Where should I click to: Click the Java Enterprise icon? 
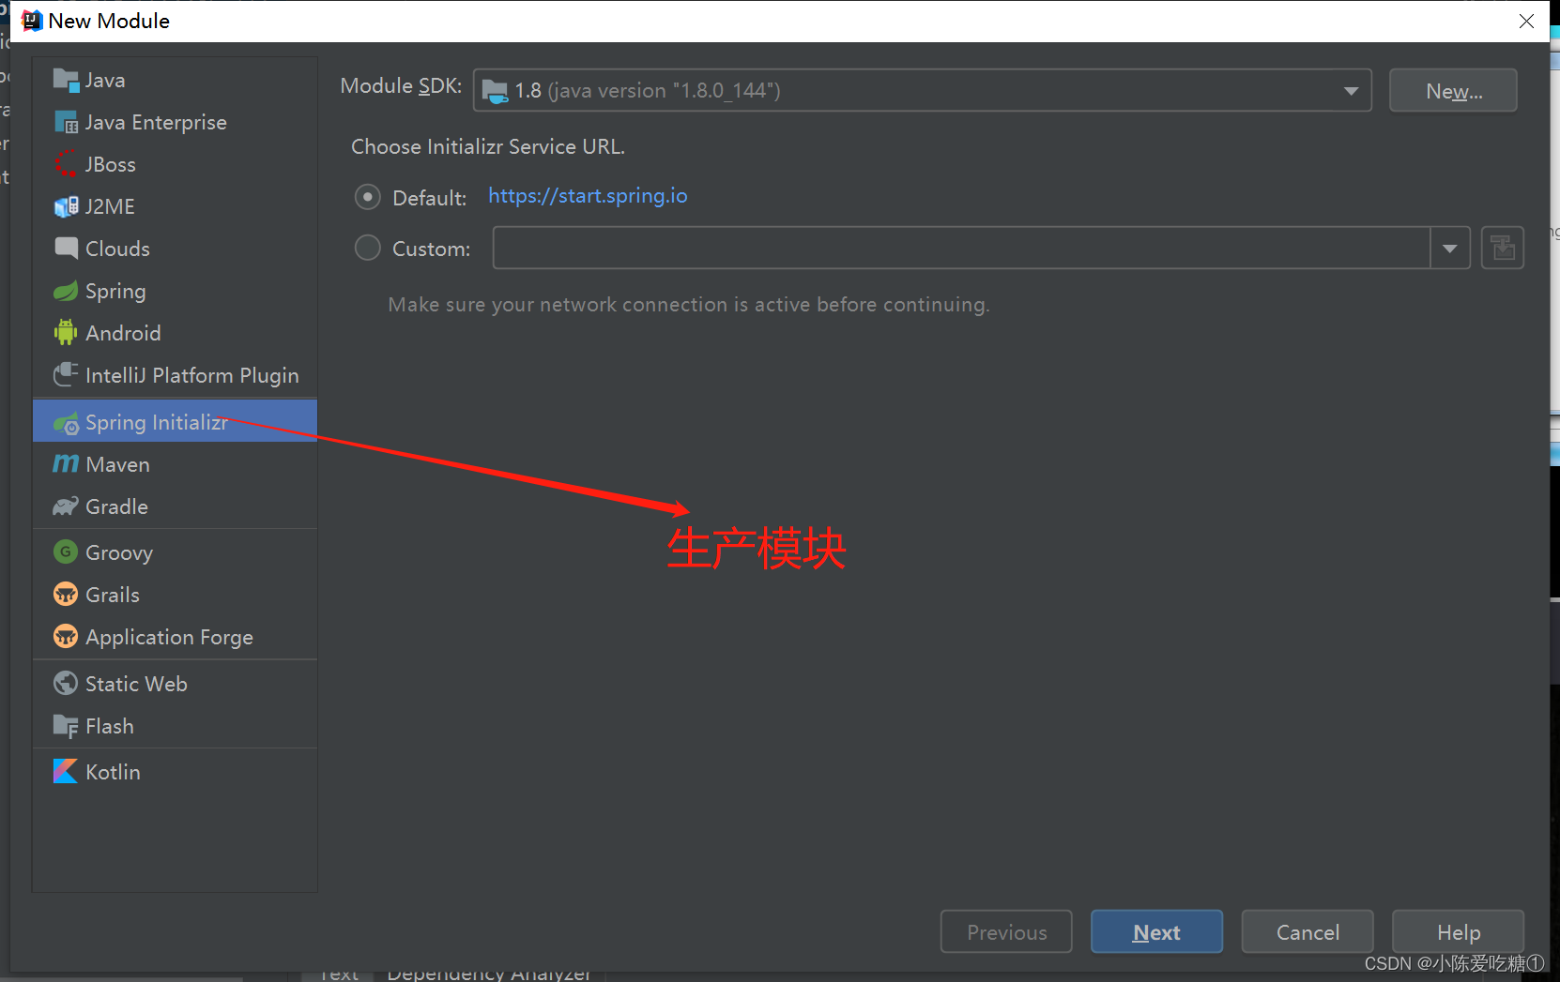tap(66, 123)
